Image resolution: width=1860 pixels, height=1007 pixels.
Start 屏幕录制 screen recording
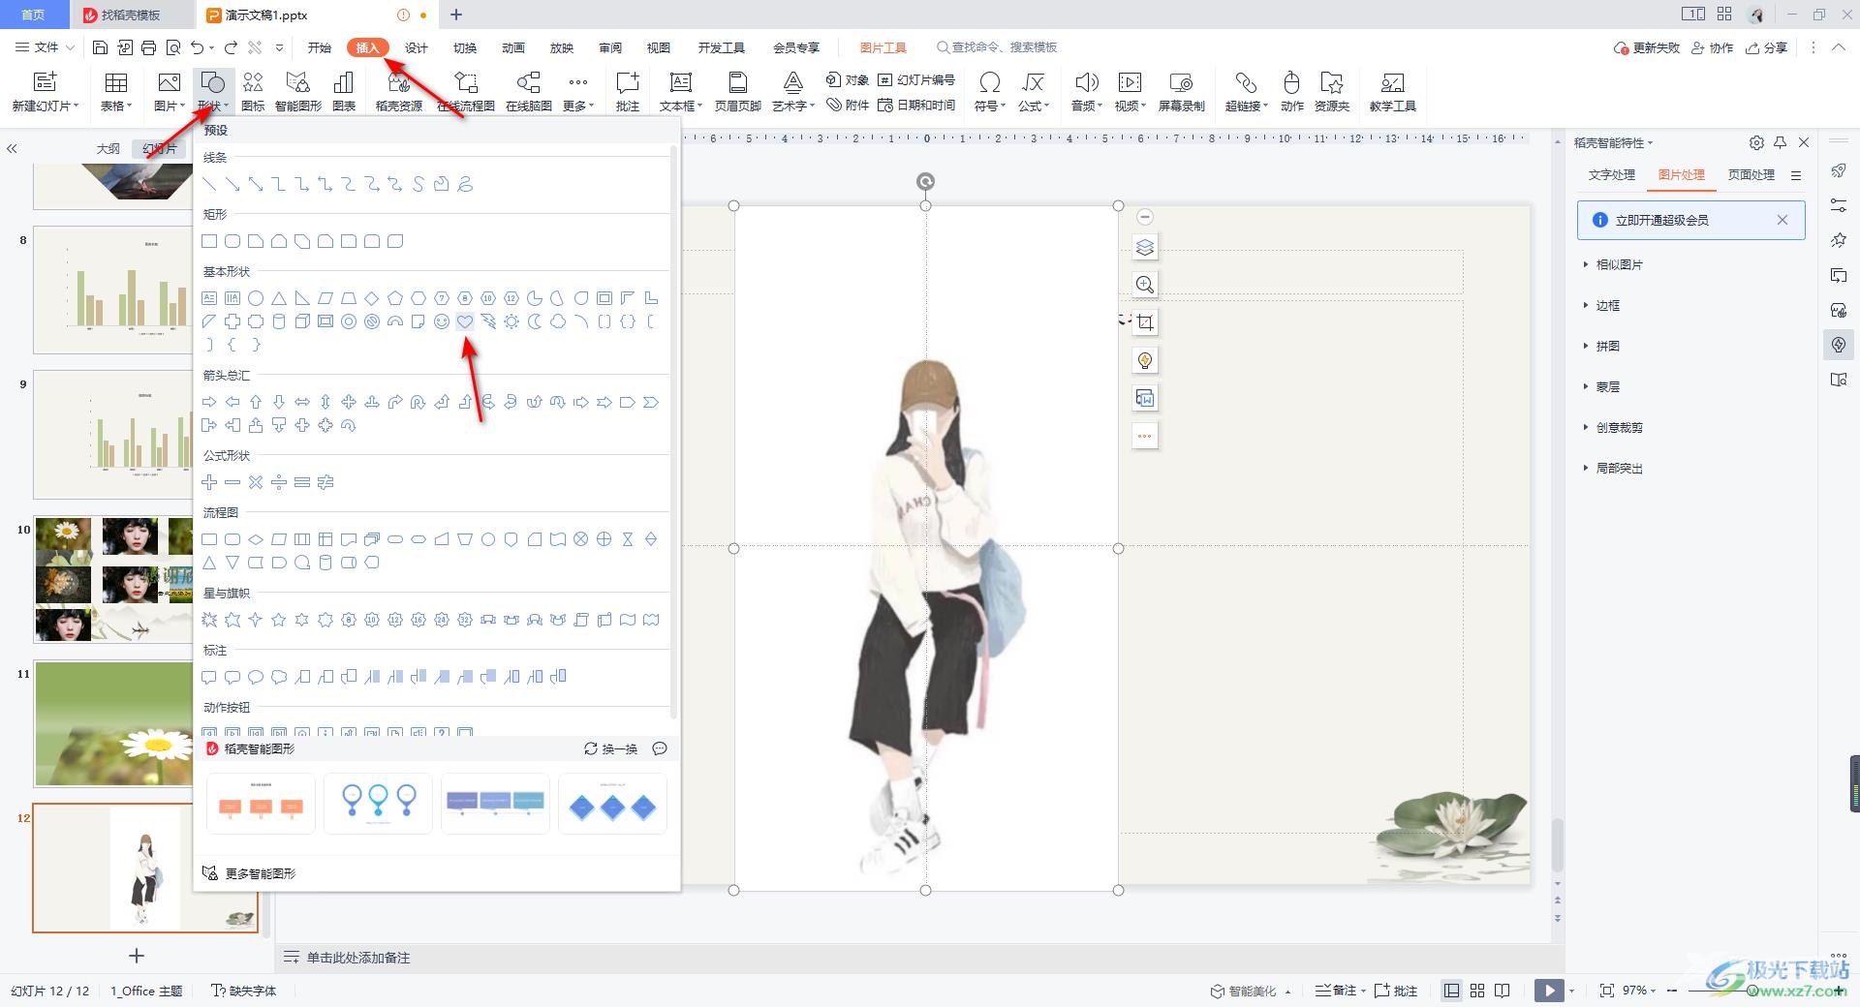1181,92
